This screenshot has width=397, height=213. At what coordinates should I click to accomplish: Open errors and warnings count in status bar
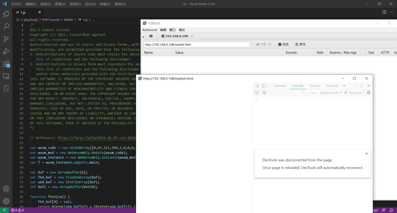coord(18,210)
